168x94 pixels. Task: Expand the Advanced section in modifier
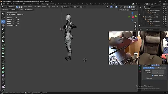click(x=148, y=78)
